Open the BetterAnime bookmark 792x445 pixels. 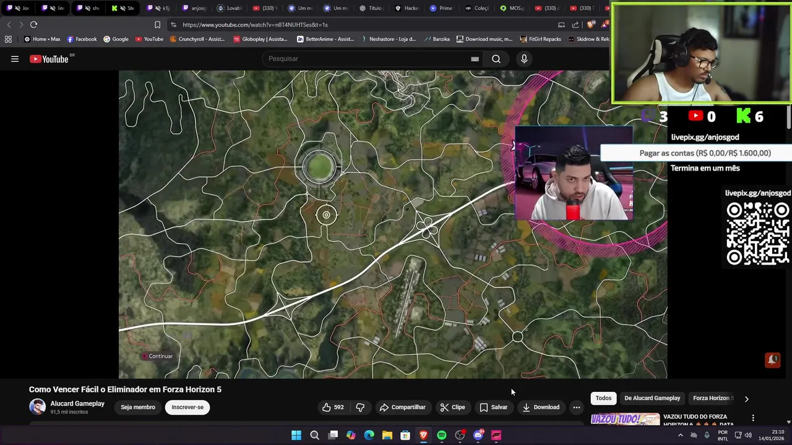[x=325, y=39]
